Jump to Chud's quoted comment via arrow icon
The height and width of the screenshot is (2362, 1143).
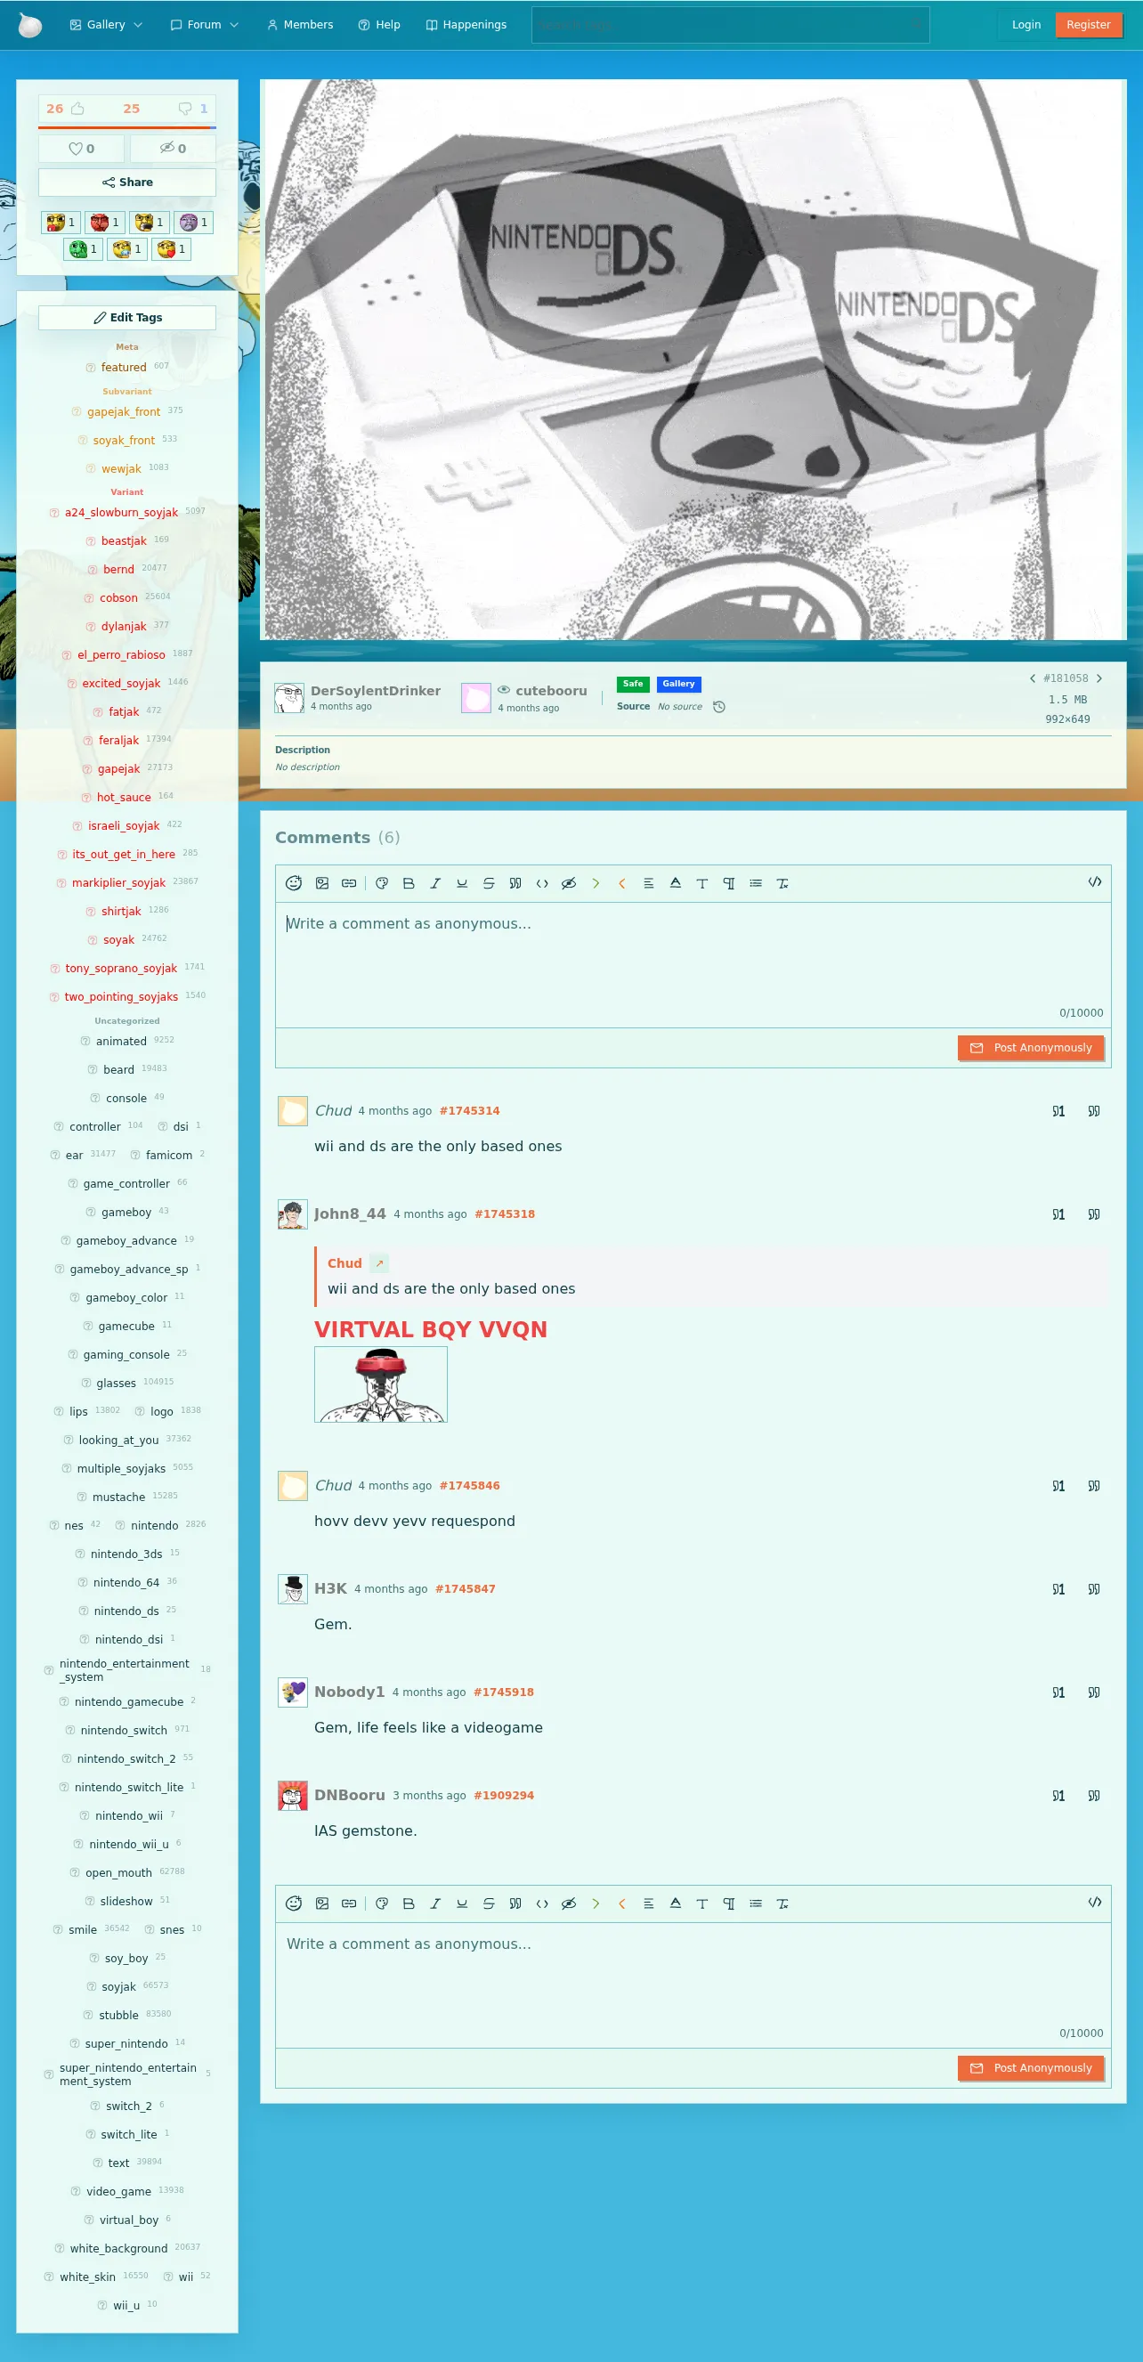coord(379,1263)
